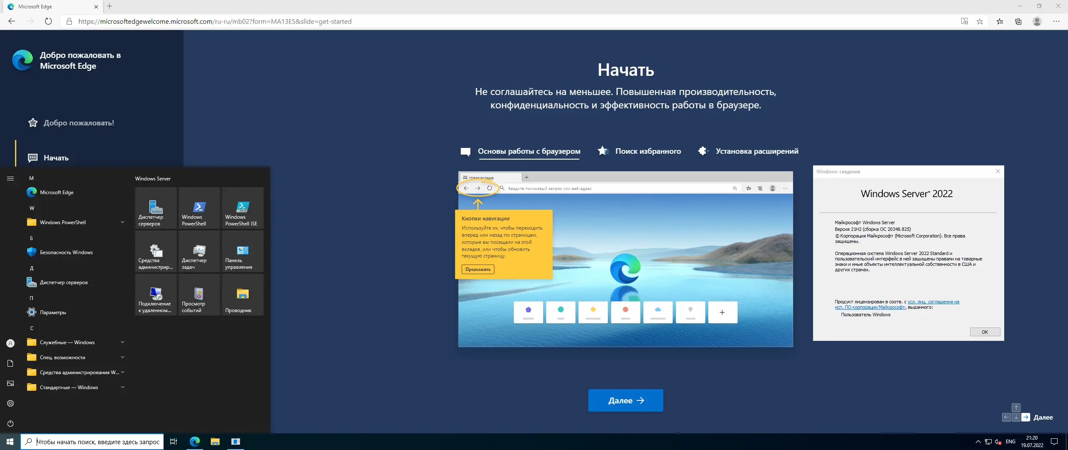1068x450 pixels.
Task: Open the Collections toolbar icon
Action: click(1018, 21)
